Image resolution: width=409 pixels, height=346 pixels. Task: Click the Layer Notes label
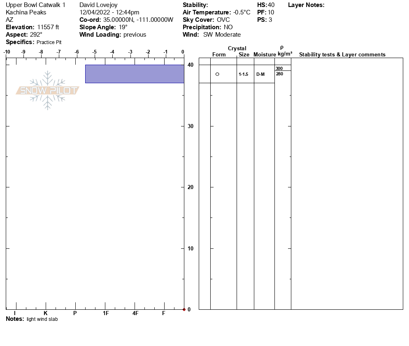tap(306, 5)
